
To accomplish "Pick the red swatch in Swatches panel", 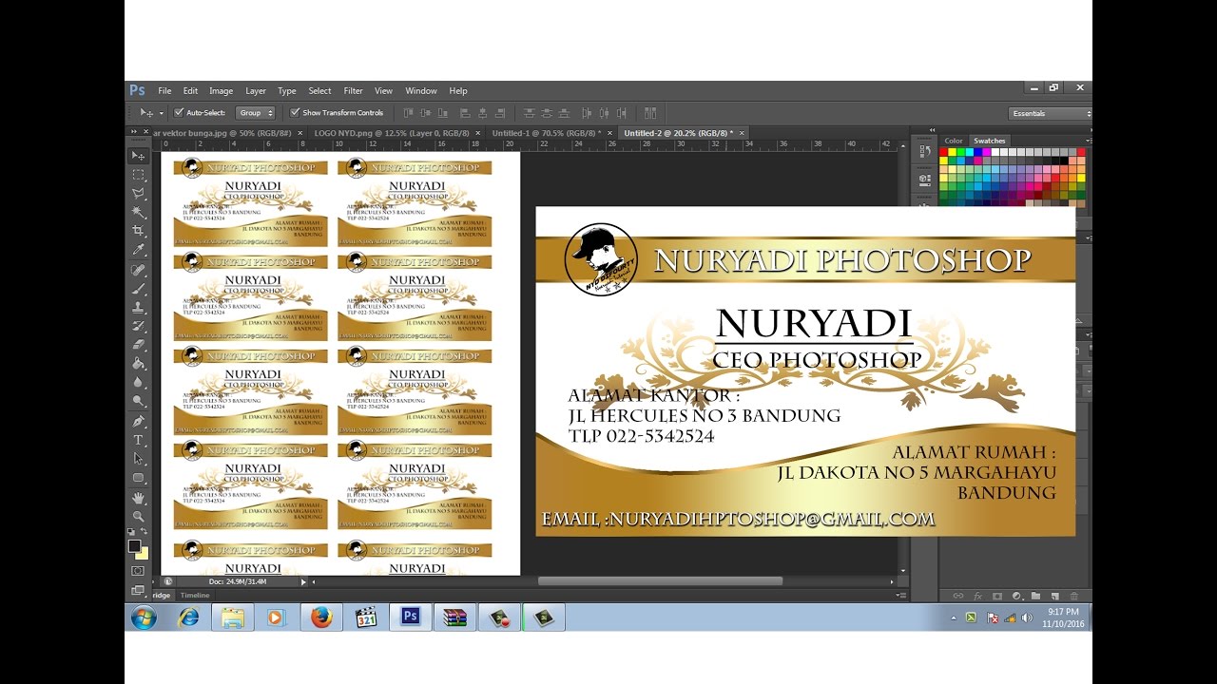I will point(944,152).
